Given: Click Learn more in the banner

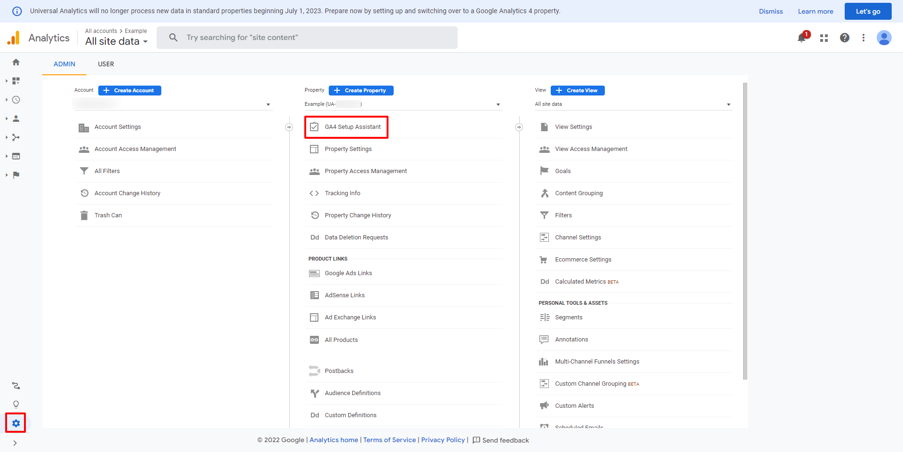Looking at the screenshot, I should pyautogui.click(x=816, y=11).
